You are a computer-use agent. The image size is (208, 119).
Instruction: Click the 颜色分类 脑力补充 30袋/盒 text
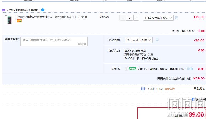71,17
